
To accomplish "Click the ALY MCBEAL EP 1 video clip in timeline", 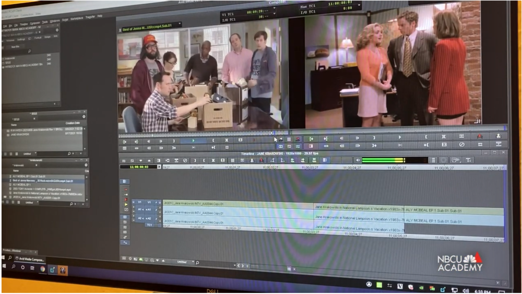I will (454, 210).
